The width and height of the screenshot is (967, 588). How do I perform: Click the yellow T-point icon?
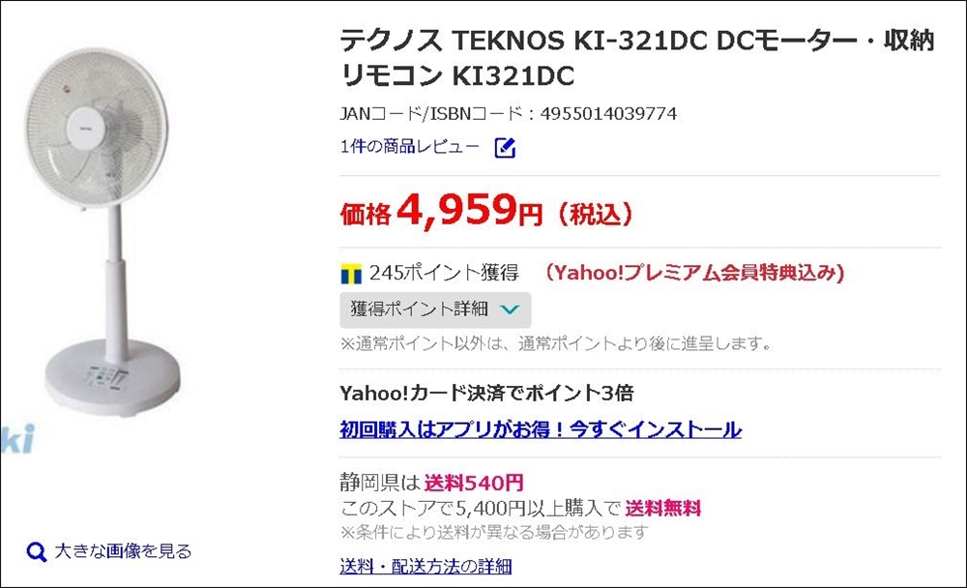point(351,274)
